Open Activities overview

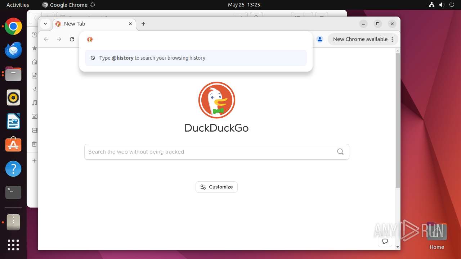coord(18,5)
